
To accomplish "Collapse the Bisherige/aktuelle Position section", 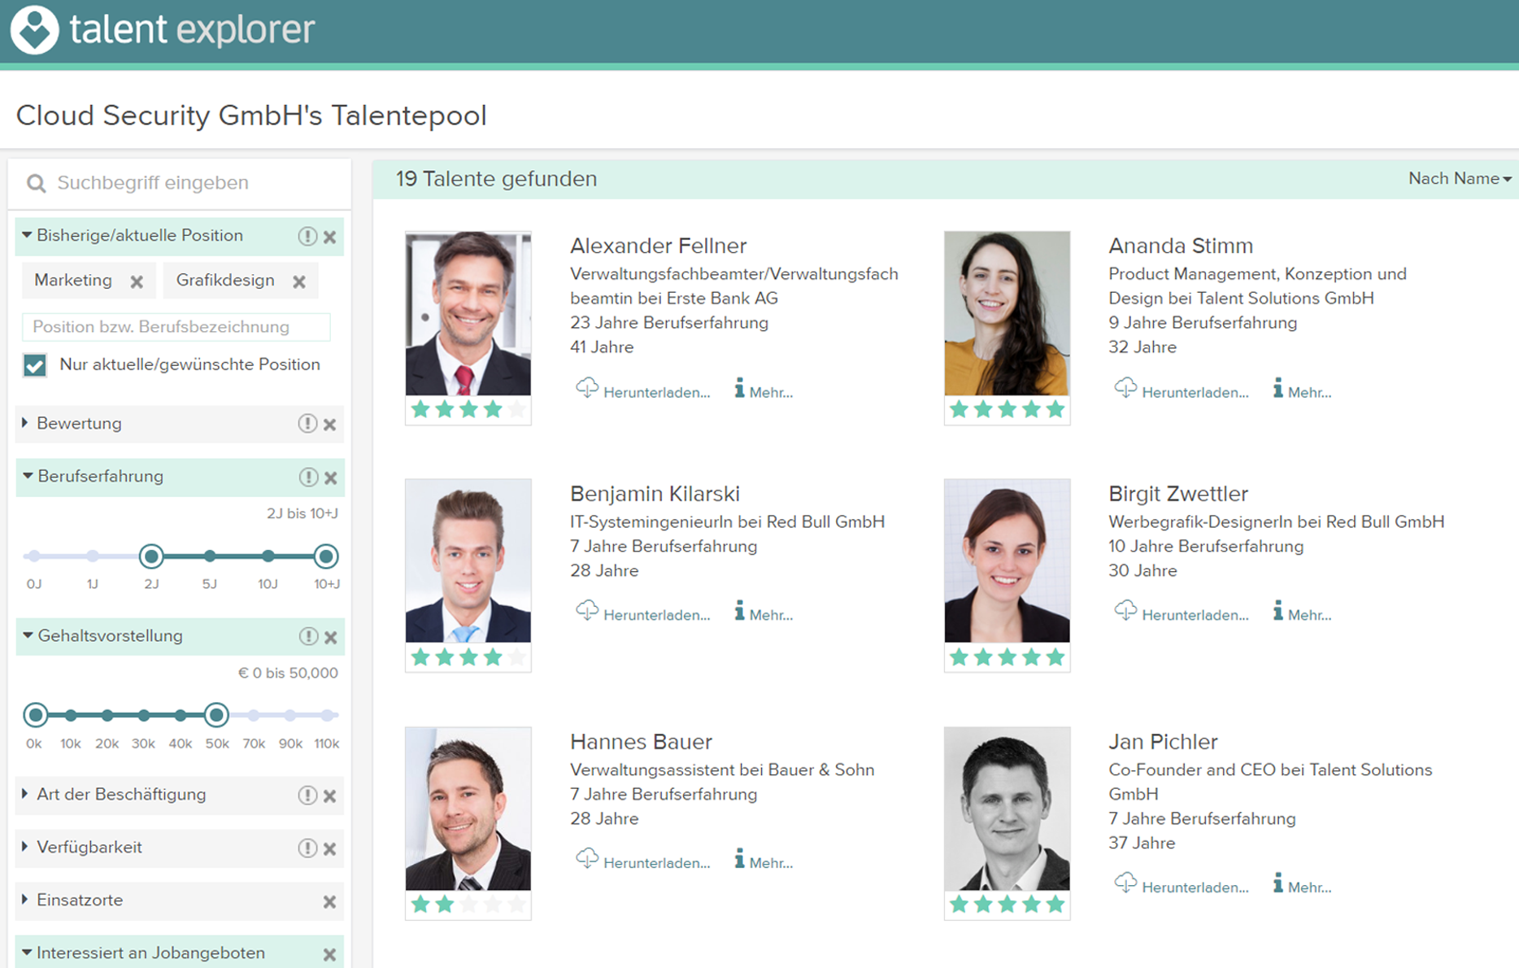I will (27, 235).
